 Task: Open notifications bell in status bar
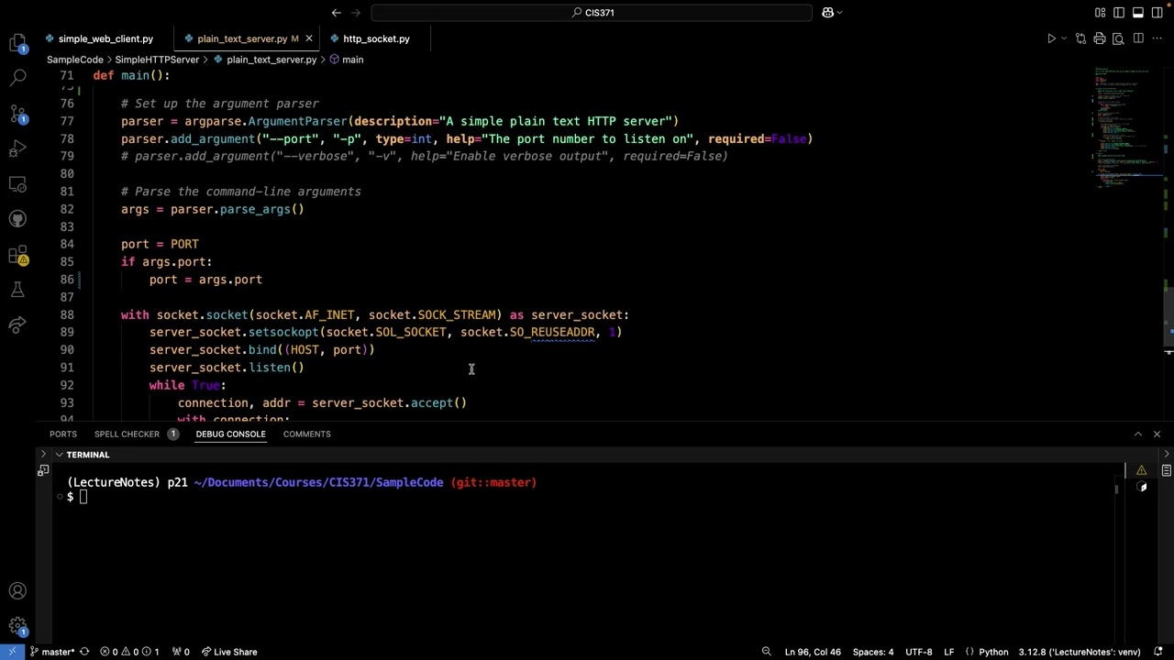1157,652
